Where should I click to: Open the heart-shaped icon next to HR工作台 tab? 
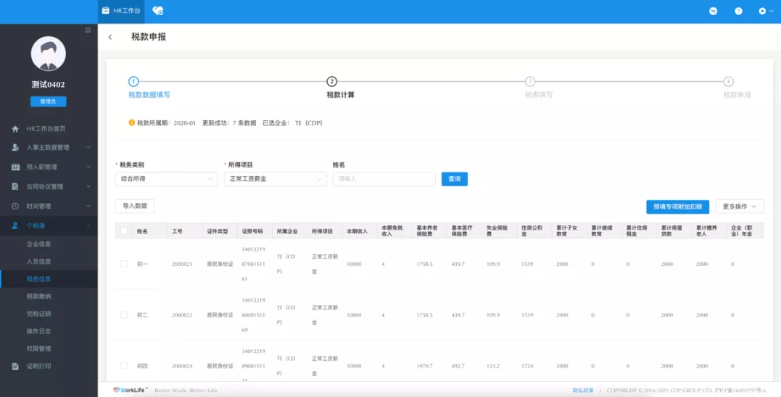[158, 10]
